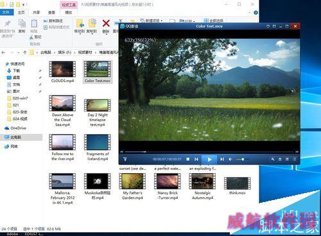Open the QQ Player main menu logo

coord(129,26)
